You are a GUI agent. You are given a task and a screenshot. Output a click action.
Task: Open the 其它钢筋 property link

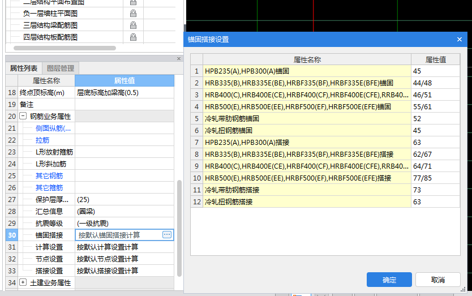(49, 175)
